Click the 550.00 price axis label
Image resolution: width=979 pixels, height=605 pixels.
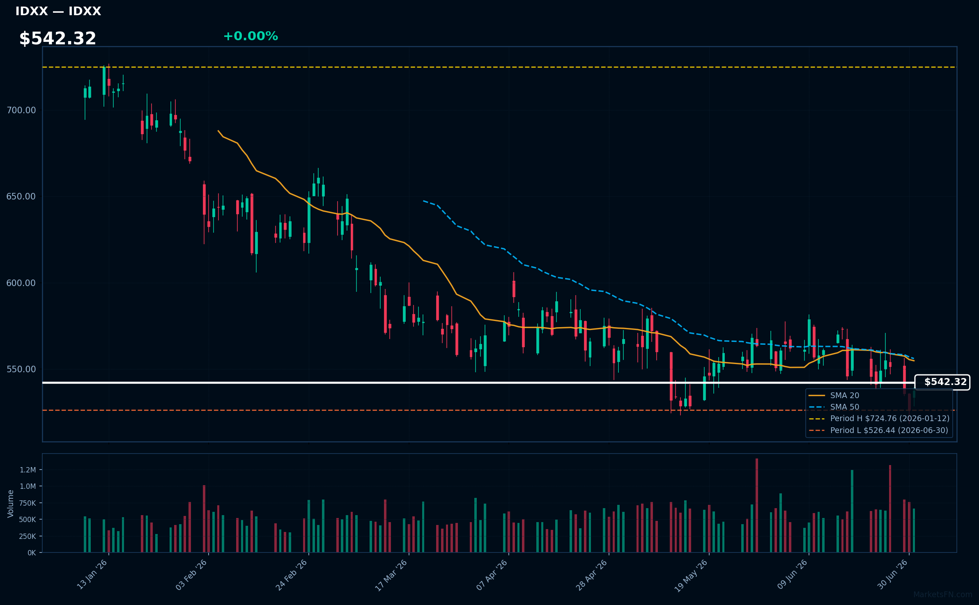[x=21, y=369]
